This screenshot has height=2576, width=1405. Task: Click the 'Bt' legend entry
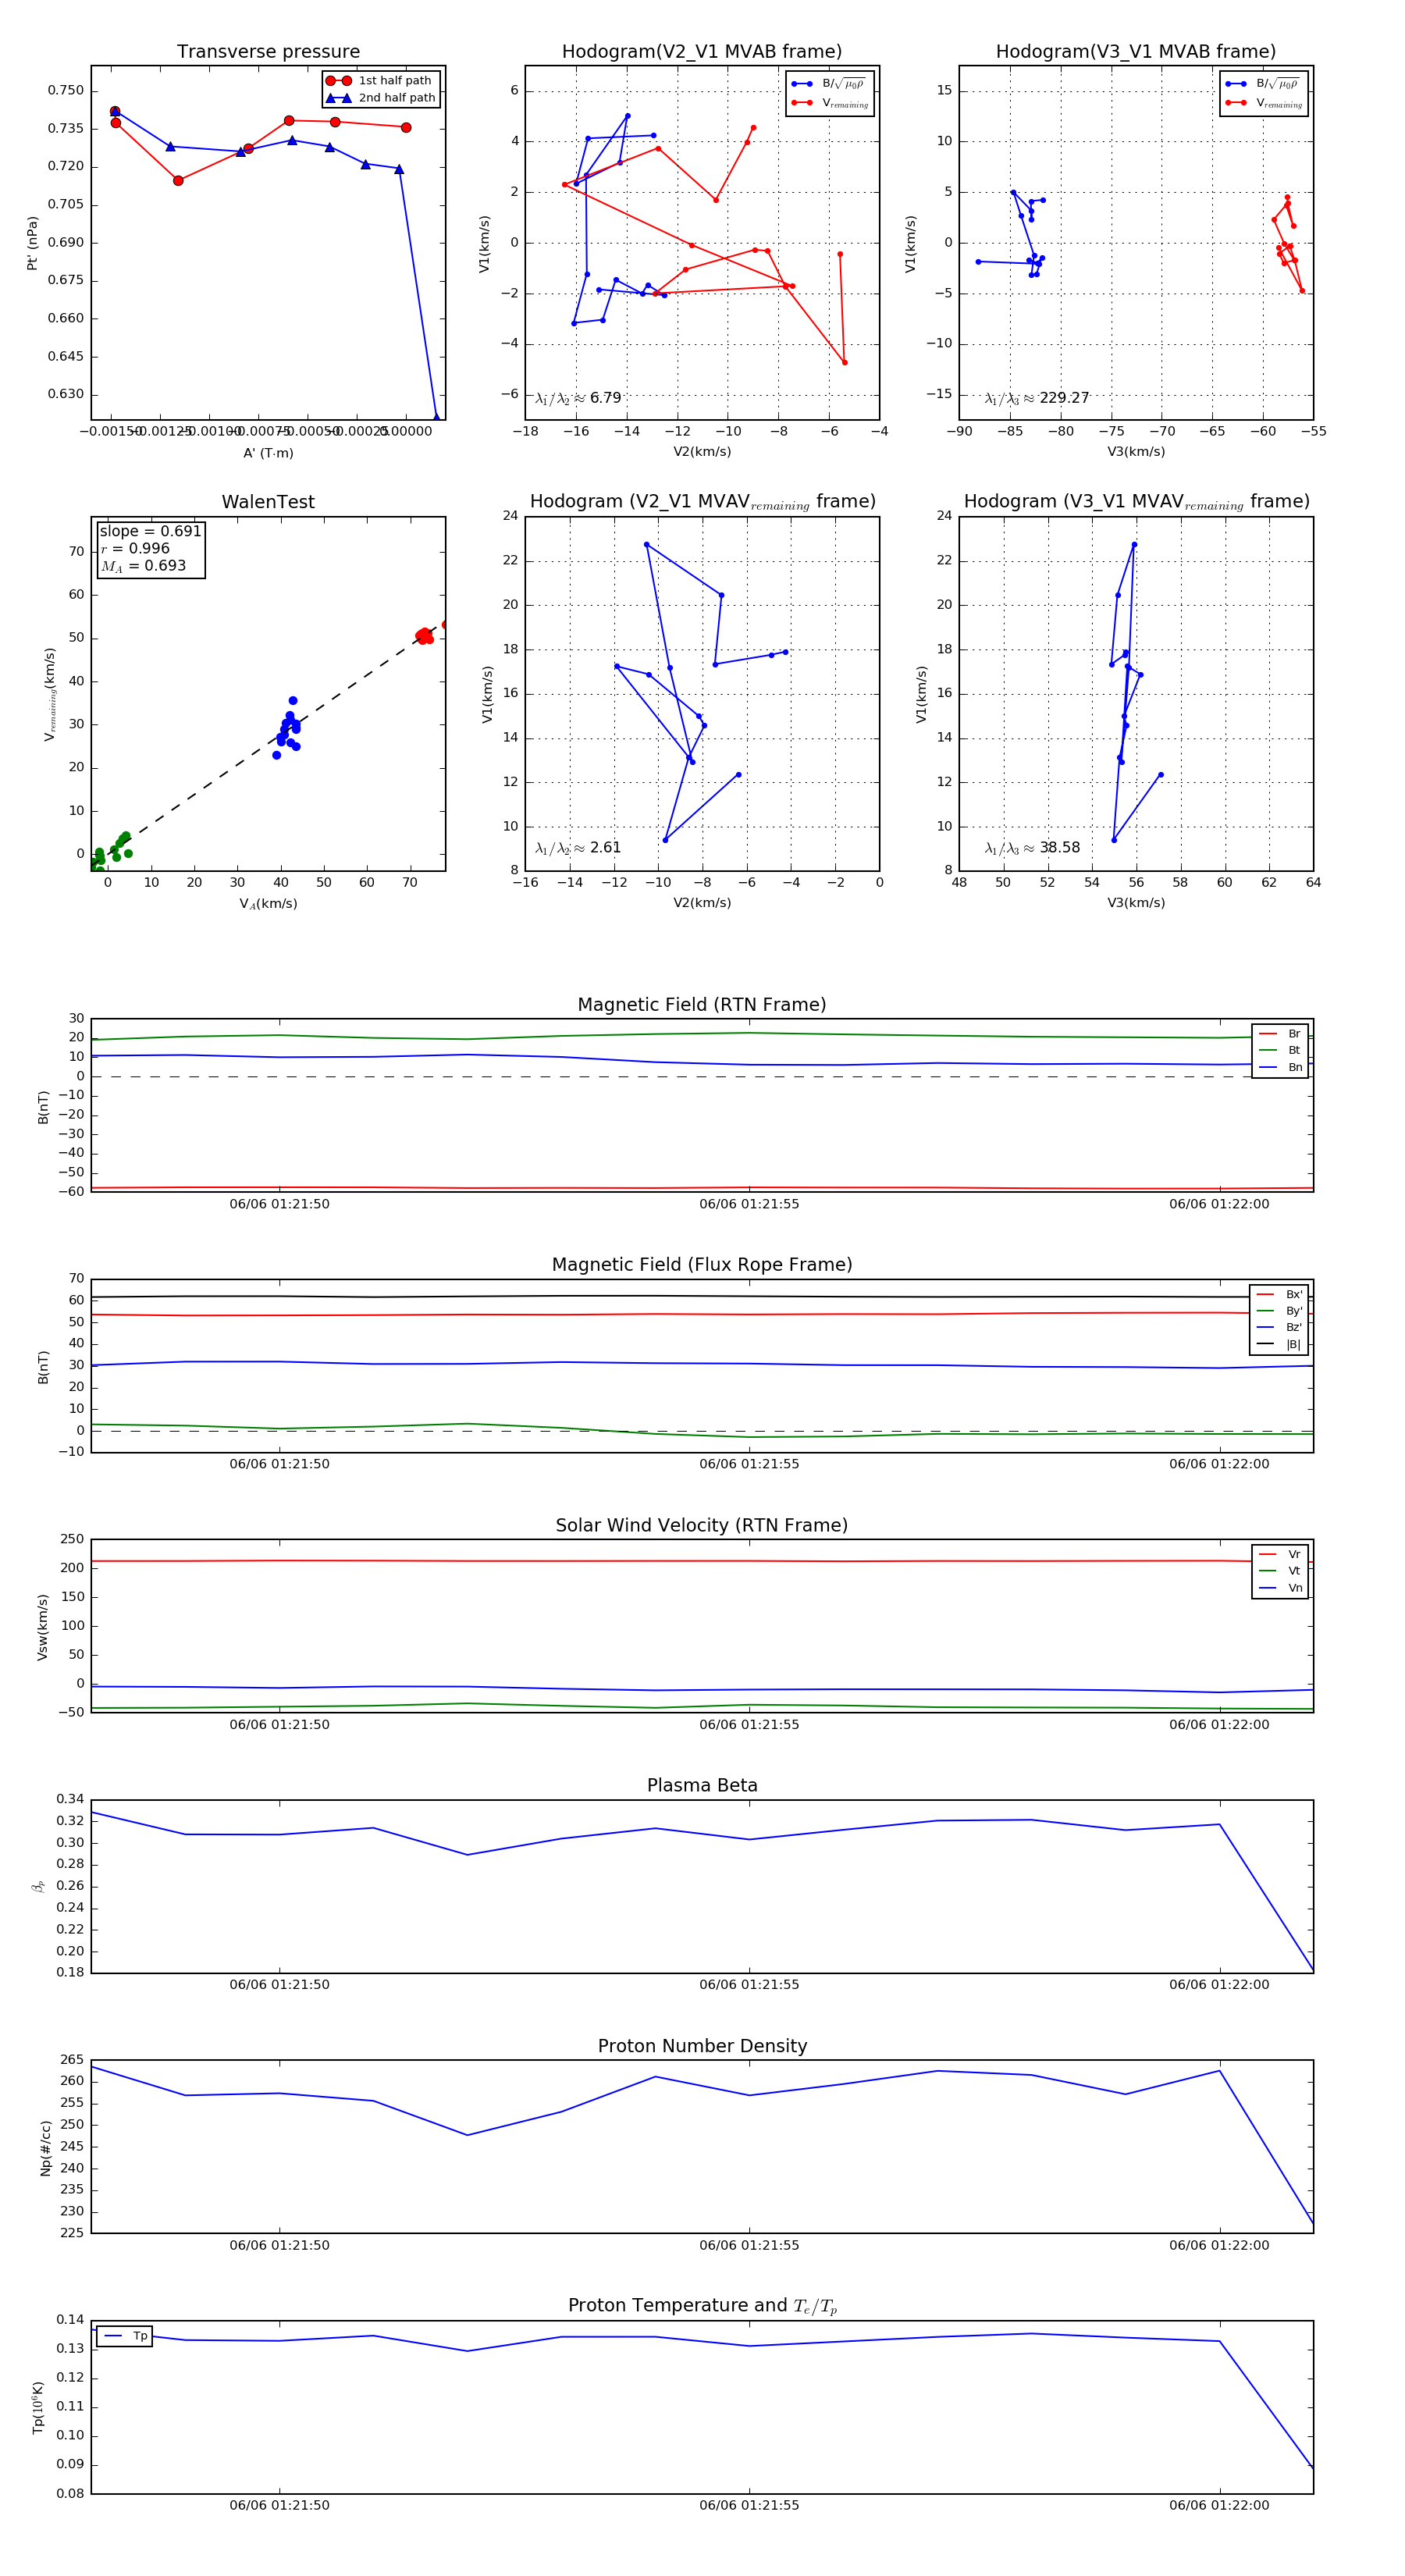pos(1280,1050)
